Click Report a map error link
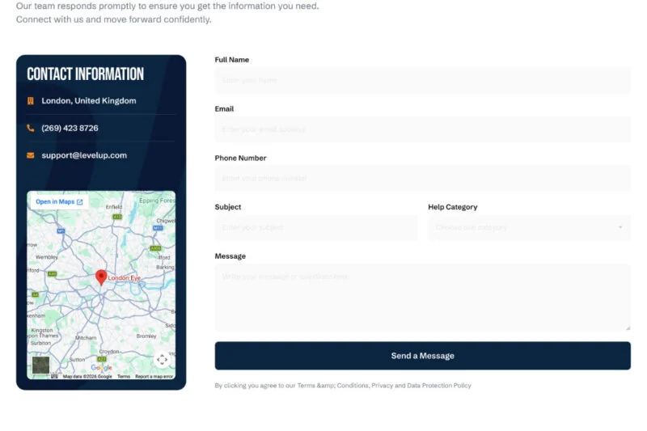 (154, 376)
